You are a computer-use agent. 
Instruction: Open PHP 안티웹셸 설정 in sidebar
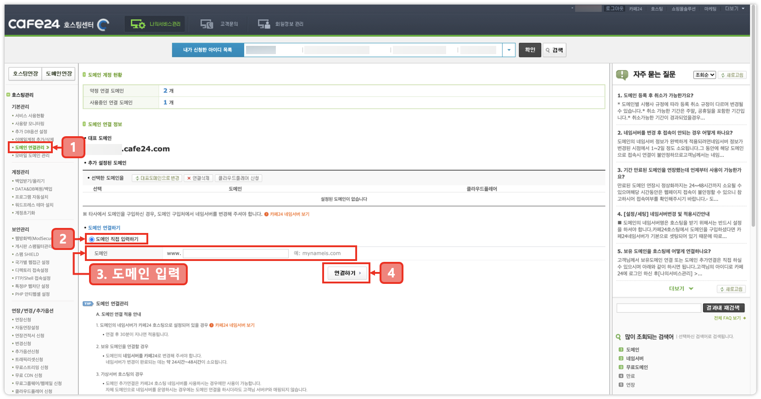32,294
